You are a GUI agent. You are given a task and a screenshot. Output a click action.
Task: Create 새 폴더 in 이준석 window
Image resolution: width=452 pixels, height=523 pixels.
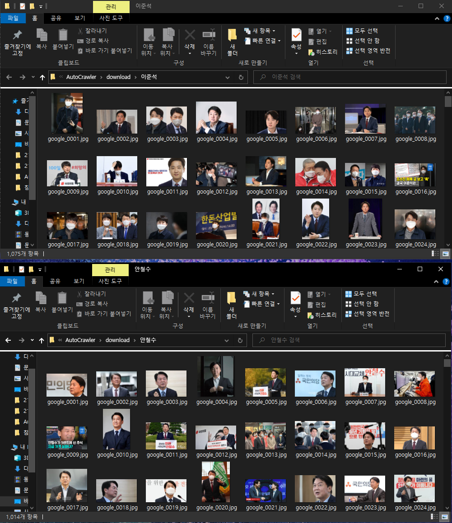click(x=233, y=43)
